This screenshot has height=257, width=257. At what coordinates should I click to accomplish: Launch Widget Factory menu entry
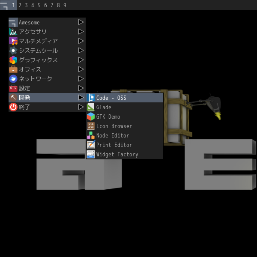click(x=125, y=154)
